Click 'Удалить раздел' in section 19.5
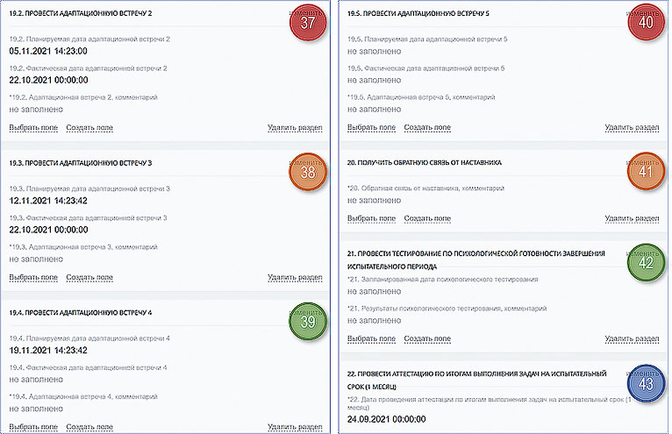The width and height of the screenshot is (672, 434). coord(632,128)
